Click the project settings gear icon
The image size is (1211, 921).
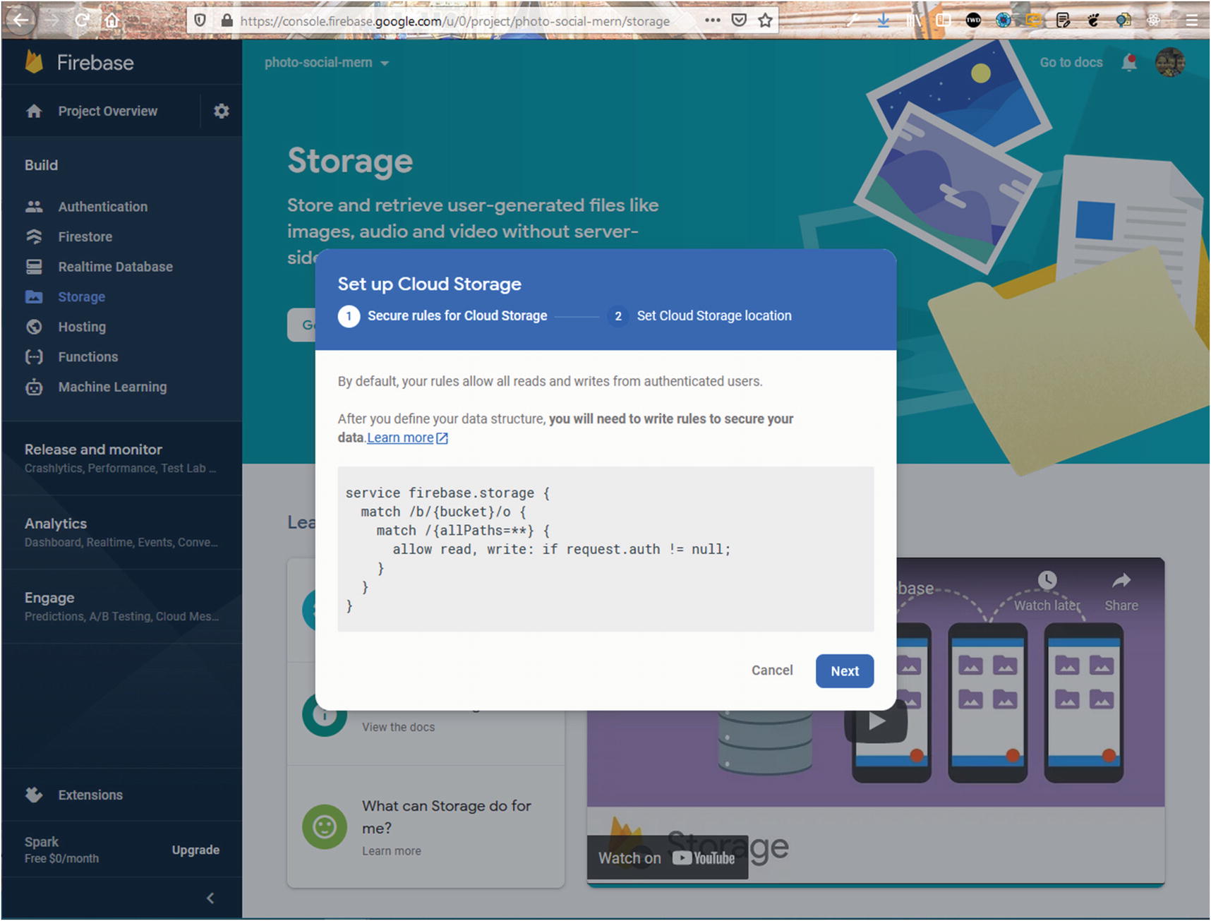point(221,111)
